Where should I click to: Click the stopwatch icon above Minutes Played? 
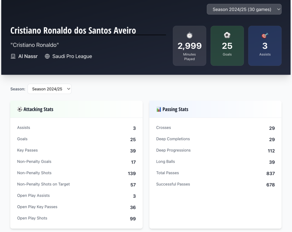click(189, 35)
